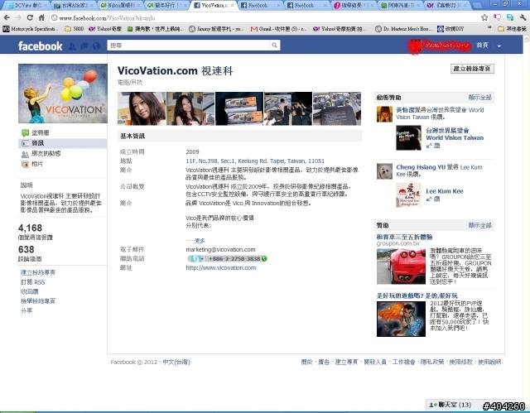The width and height of the screenshot is (530, 413).
Task: Click the browser back arrow
Action: tap(7, 17)
